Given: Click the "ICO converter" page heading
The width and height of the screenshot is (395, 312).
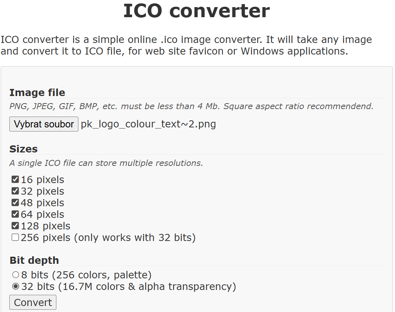Looking at the screenshot, I should coord(196,11).
